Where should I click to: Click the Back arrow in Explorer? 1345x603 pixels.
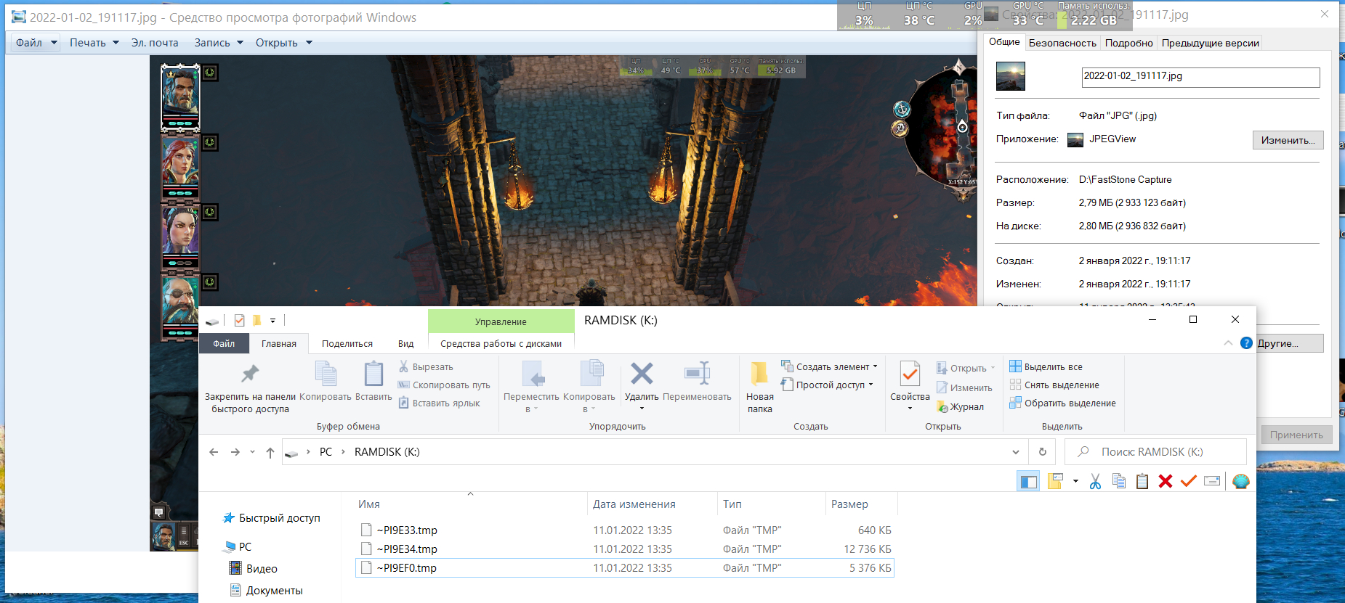tap(214, 452)
